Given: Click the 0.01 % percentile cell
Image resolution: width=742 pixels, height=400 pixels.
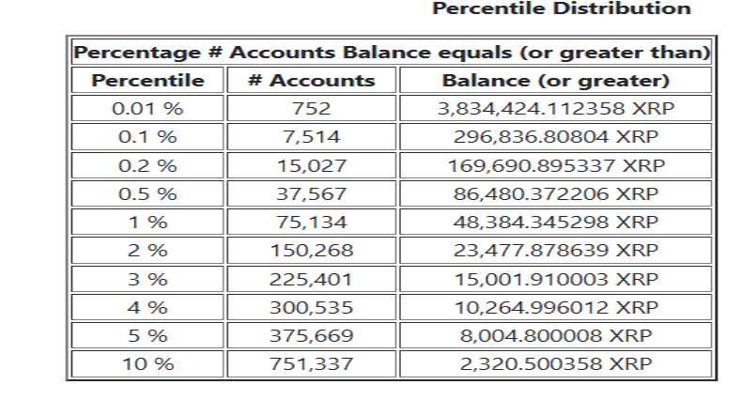Looking at the screenshot, I should pyautogui.click(x=147, y=108).
